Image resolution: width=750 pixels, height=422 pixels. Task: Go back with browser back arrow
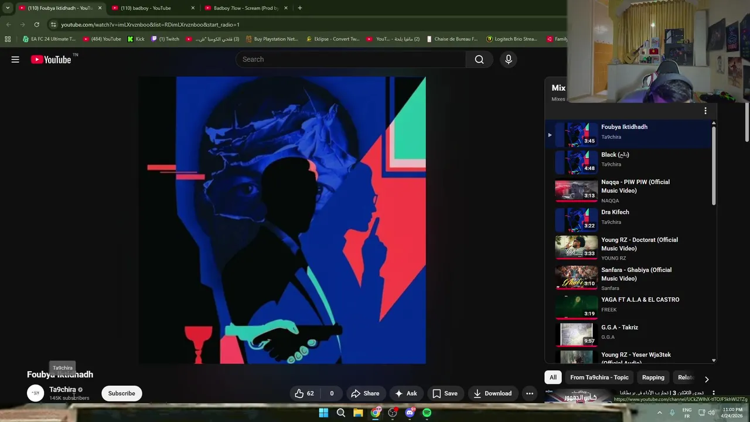pyautogui.click(x=8, y=25)
